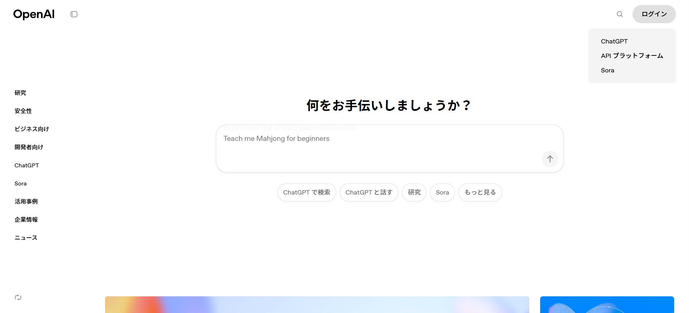This screenshot has width=689, height=313.
Task: Click the ChatGPT で検索 chip
Action: (306, 192)
